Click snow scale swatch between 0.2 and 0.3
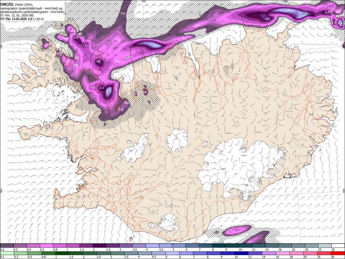This screenshot has width=345, height=259. (x=7, y=246)
